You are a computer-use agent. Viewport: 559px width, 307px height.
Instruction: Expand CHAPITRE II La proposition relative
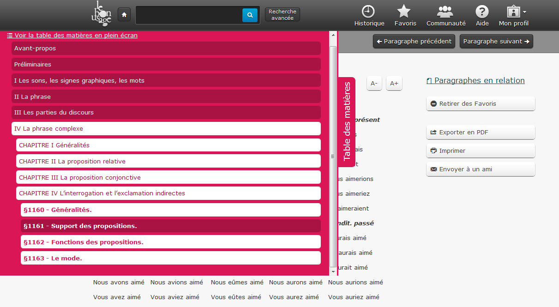pos(168,162)
